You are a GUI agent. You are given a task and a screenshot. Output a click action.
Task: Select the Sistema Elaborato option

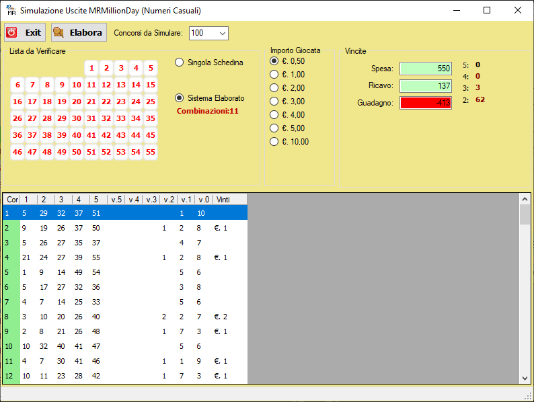[210, 98]
